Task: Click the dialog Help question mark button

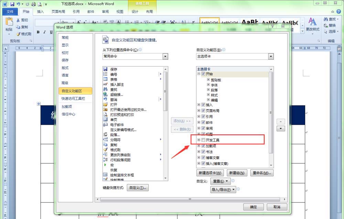Action: coord(272,26)
